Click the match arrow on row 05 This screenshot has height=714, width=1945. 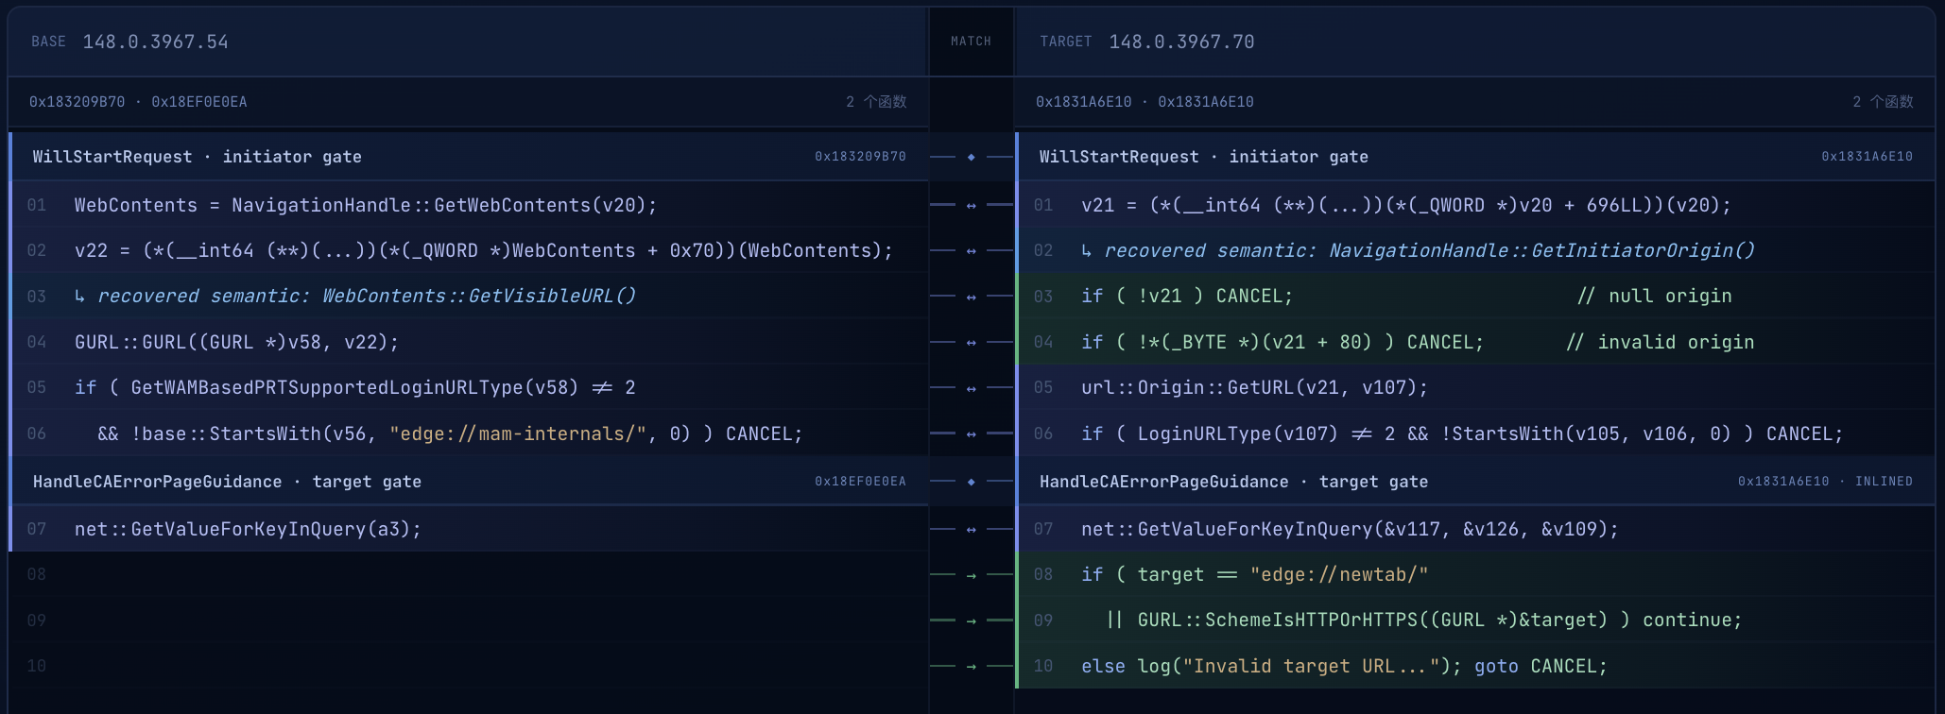971,388
